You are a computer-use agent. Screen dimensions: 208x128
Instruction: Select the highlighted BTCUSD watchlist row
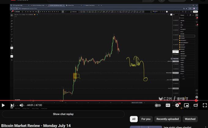coord(187,36)
